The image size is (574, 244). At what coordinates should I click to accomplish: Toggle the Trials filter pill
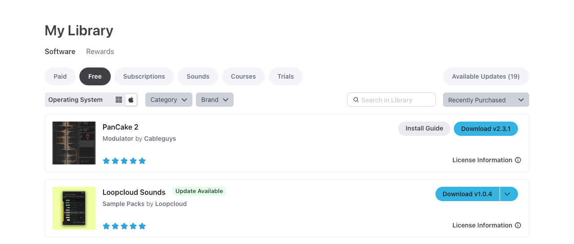coord(285,76)
